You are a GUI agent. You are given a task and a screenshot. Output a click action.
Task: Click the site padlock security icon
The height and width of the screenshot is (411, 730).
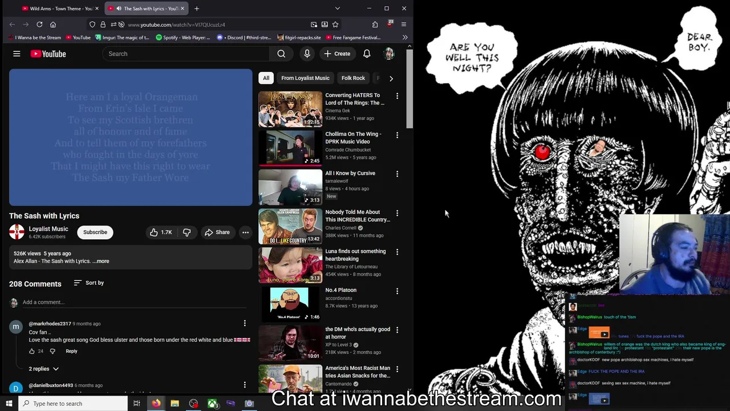103,25
